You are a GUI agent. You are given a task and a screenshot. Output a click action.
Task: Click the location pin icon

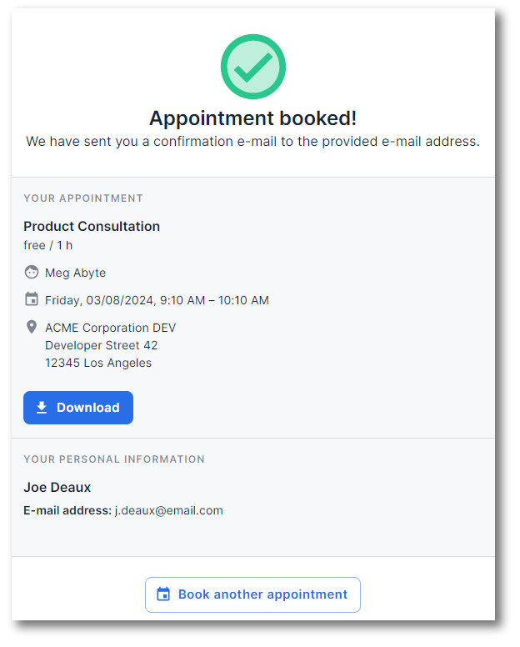pos(32,327)
